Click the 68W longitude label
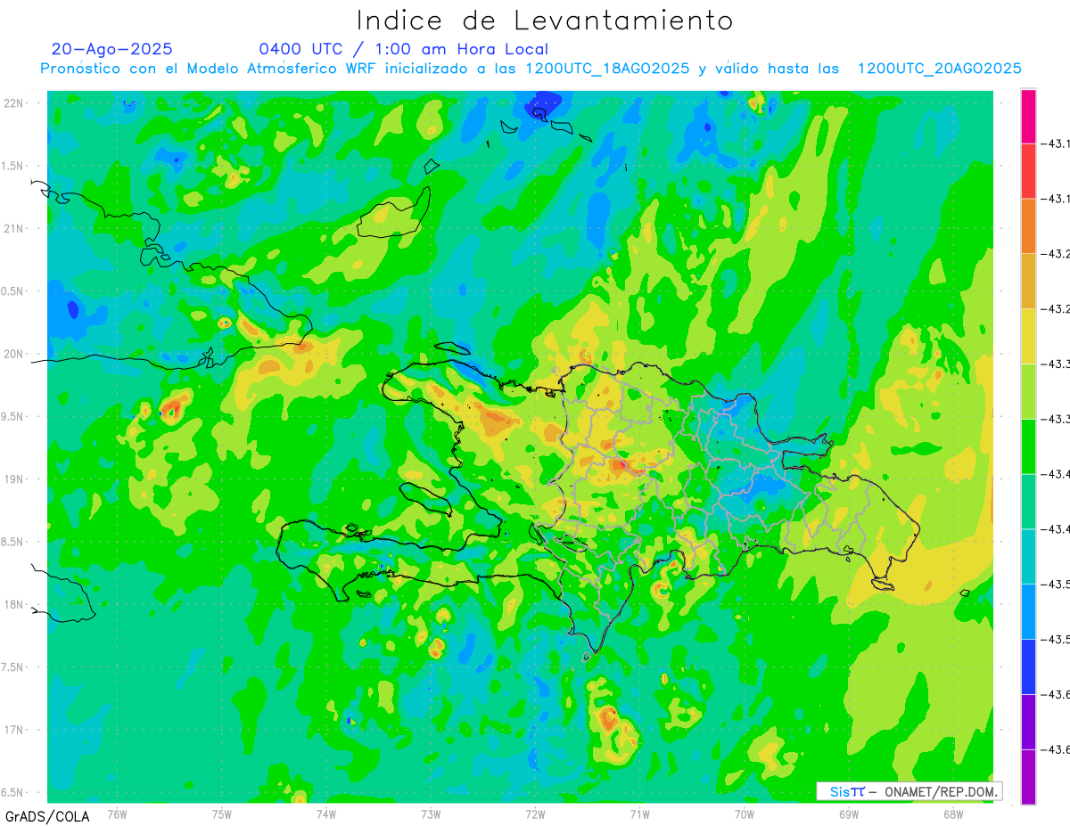 point(953,814)
